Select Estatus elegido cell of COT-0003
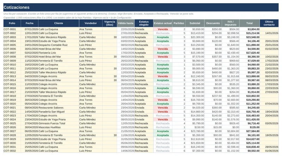 [x=144, y=37]
